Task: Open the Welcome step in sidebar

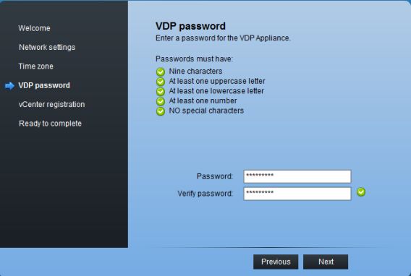Action: 34,28
